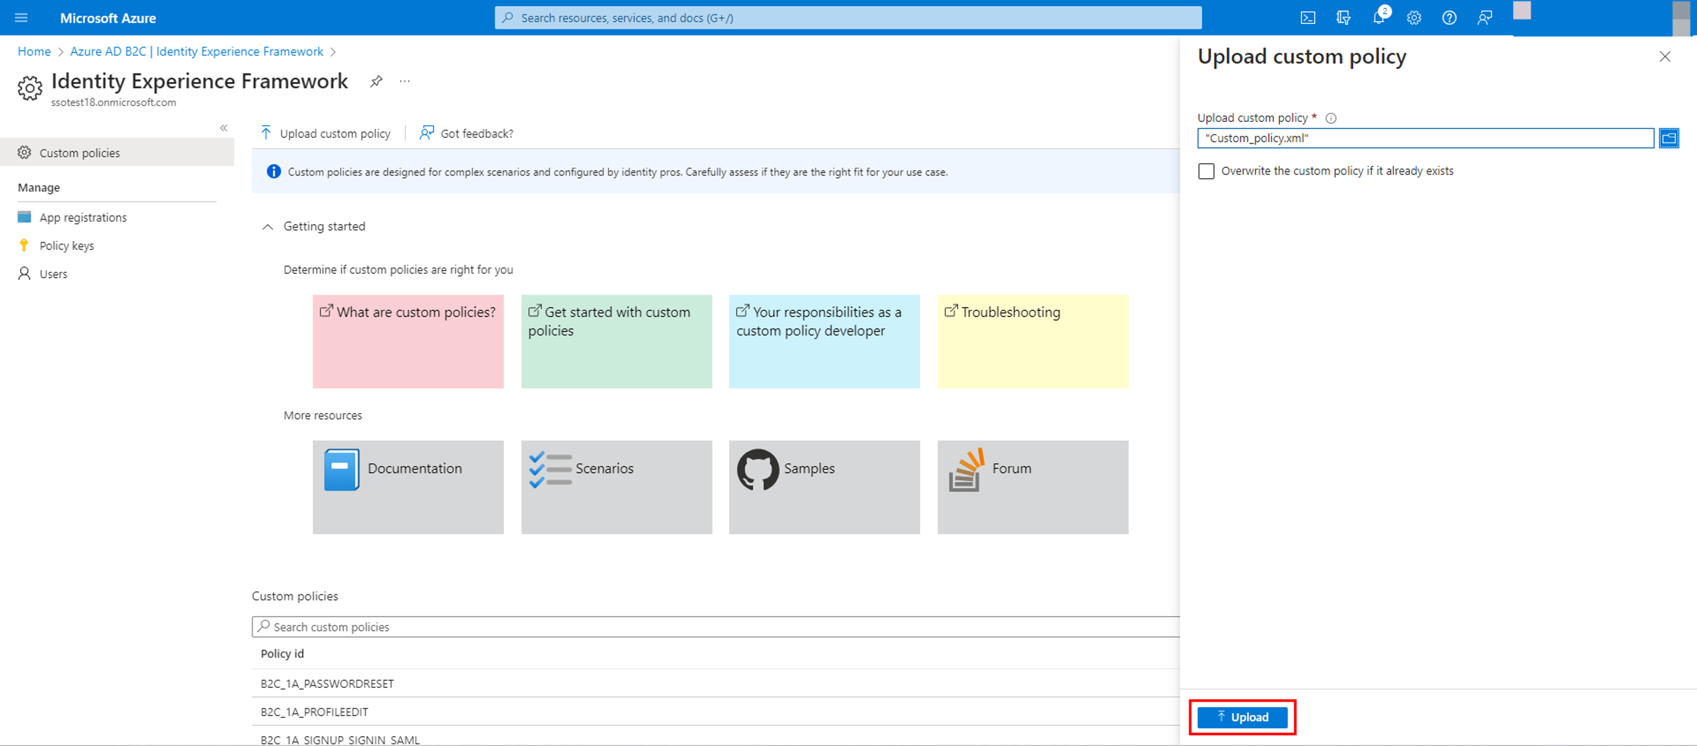Open the notifications bell

(x=1379, y=17)
